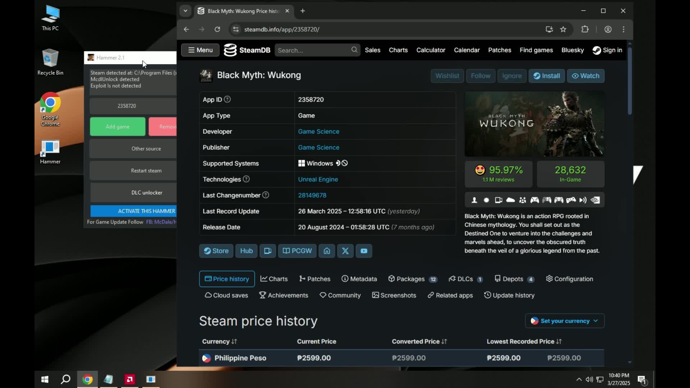
Task: Switch to the Depots tab
Action: pos(514,279)
